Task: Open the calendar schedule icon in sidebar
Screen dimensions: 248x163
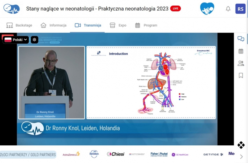Action: pos(241,51)
